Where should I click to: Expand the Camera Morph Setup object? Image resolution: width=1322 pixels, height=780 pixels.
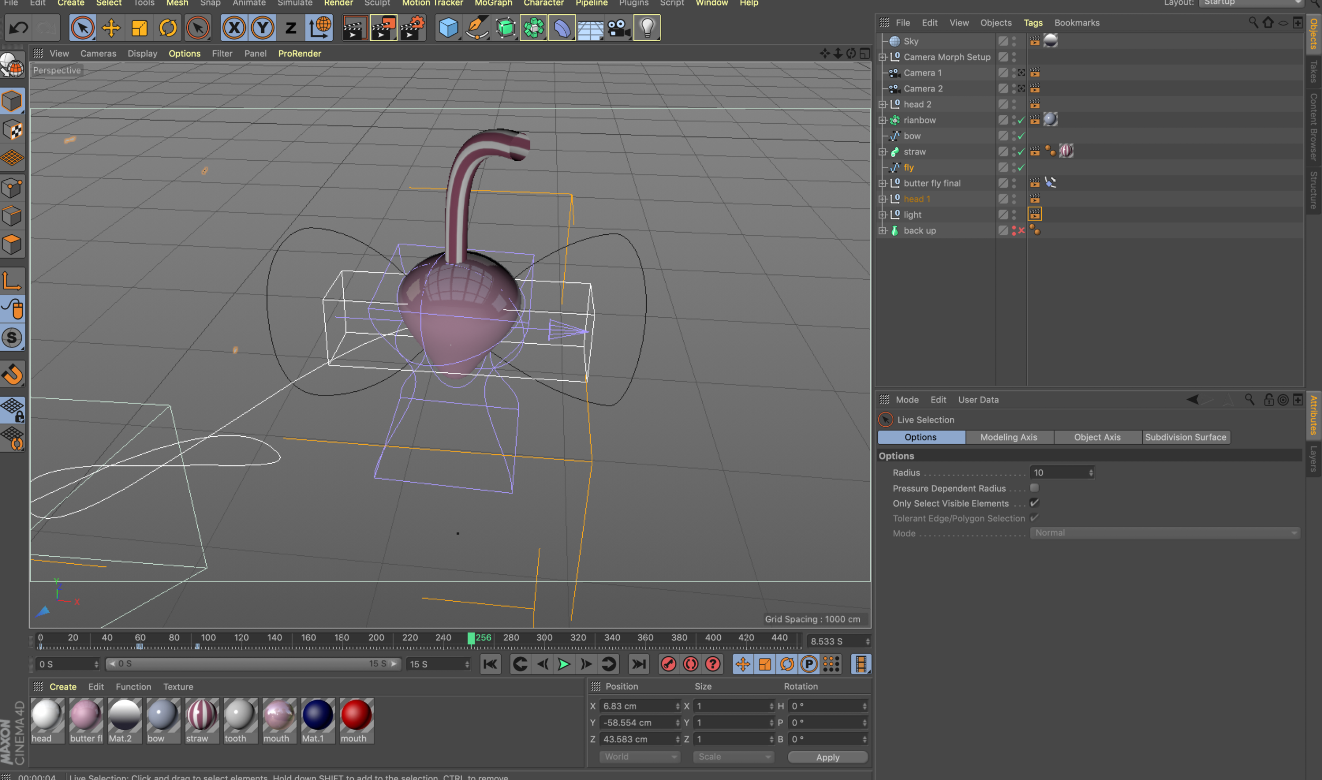click(882, 57)
